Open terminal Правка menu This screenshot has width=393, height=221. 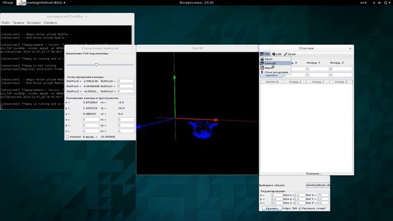click(x=18, y=23)
